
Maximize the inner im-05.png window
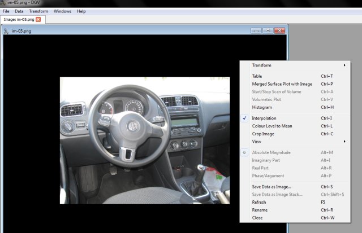268,31
